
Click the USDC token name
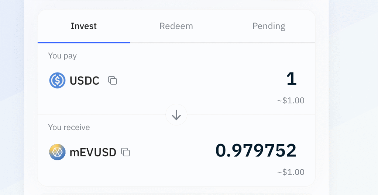(85, 80)
